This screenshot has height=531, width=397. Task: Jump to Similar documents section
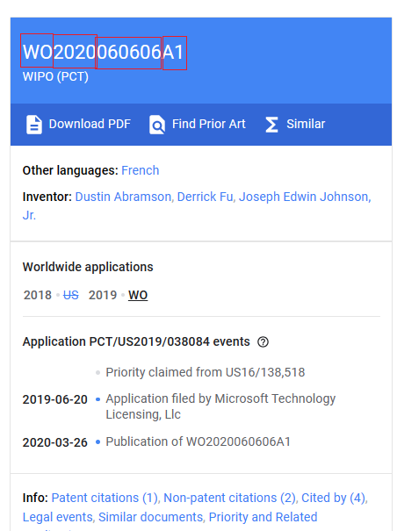point(150,517)
